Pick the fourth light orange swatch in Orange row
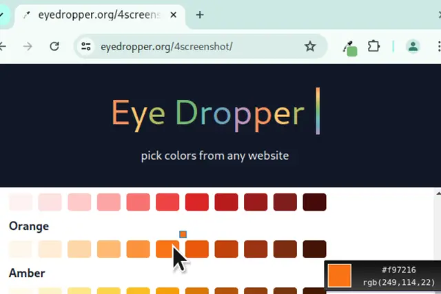This screenshot has height=294, width=441. coord(109,249)
